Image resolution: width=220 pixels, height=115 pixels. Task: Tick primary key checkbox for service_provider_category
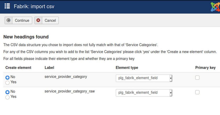click(x=198, y=77)
